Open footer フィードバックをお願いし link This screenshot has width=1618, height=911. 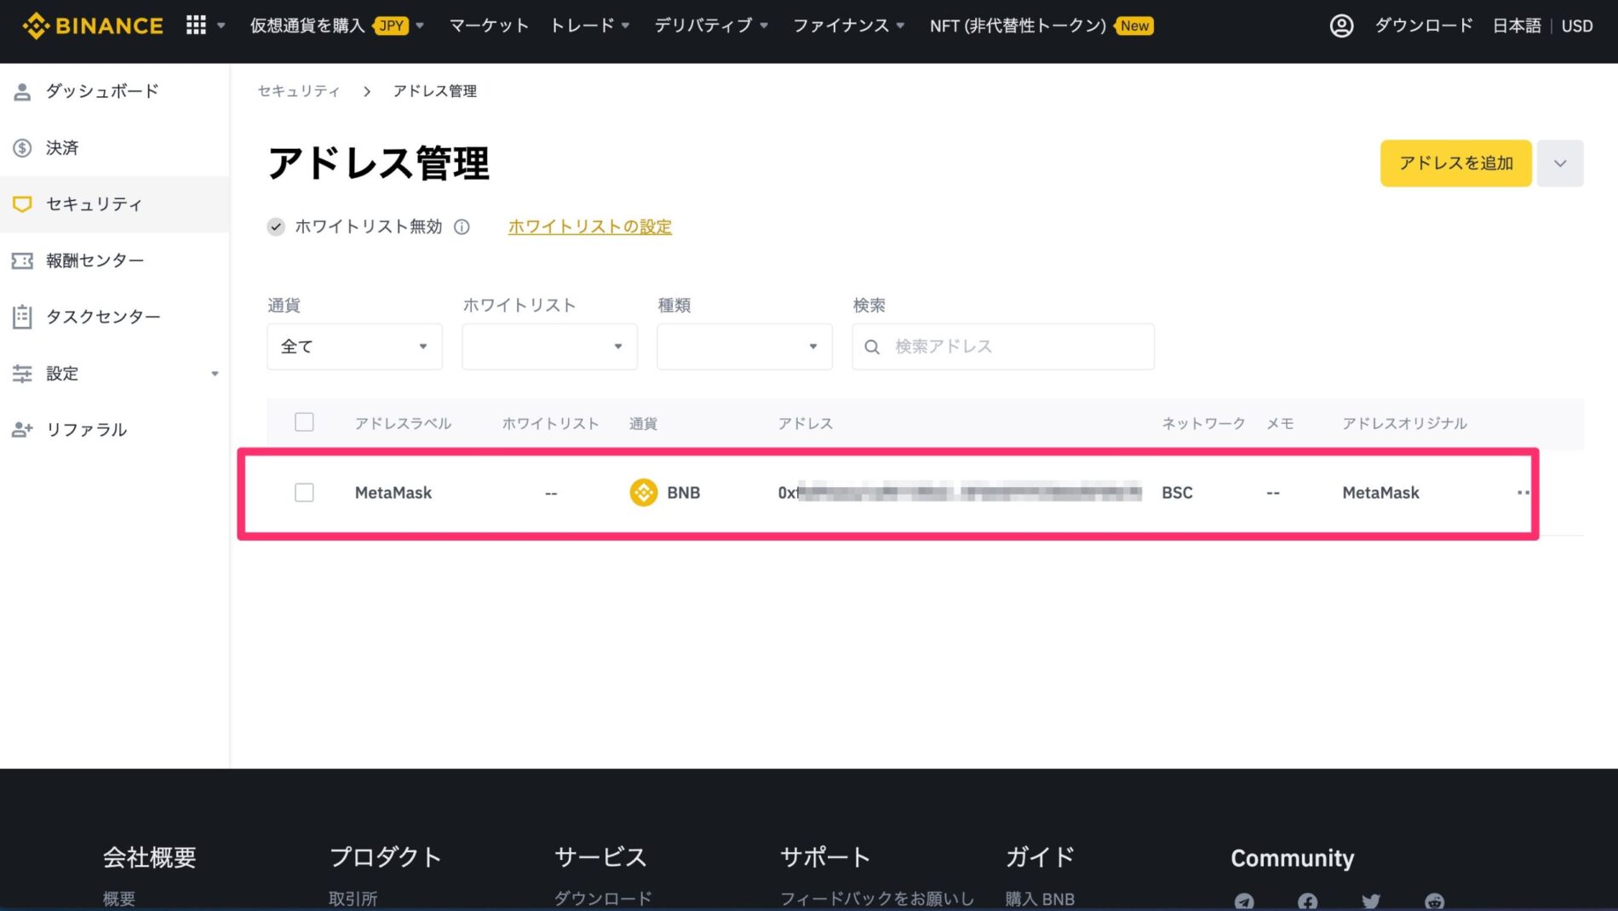(x=877, y=899)
